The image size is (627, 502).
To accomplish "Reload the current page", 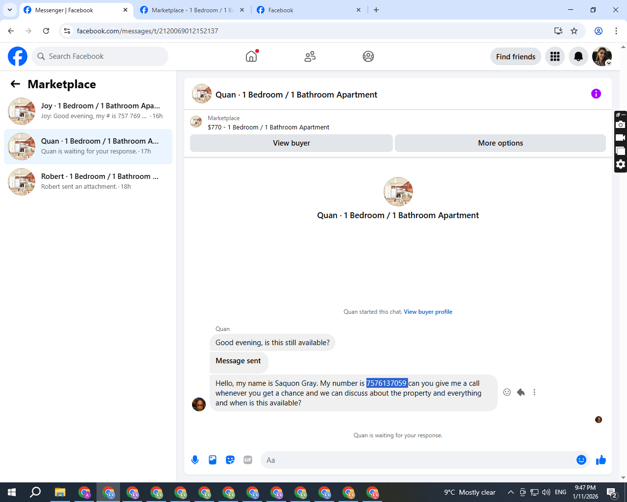I will coord(46,31).
